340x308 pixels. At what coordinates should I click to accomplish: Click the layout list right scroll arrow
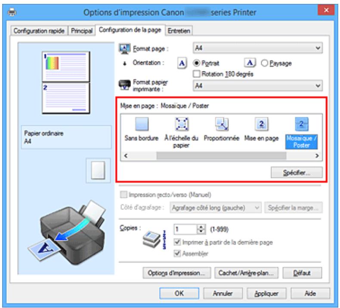pos(317,156)
